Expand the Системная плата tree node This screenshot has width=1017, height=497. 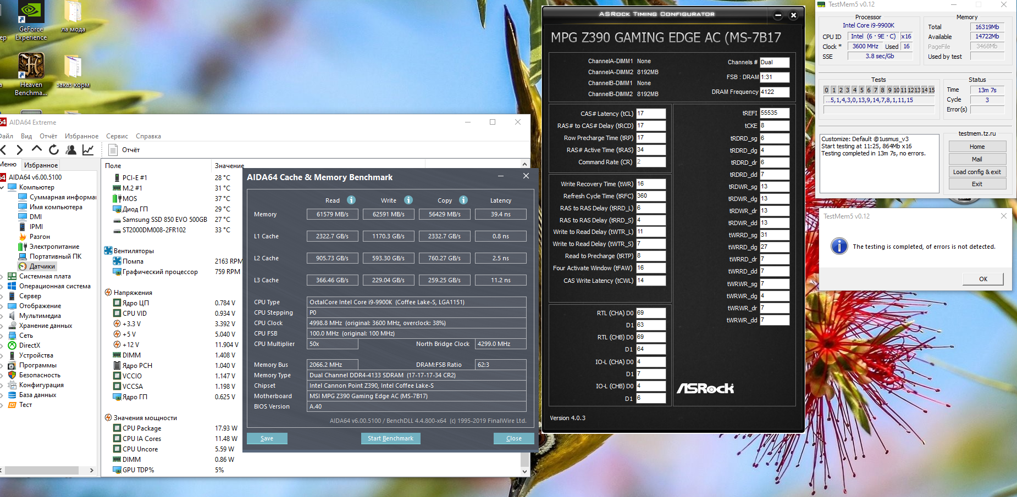pos(2,276)
